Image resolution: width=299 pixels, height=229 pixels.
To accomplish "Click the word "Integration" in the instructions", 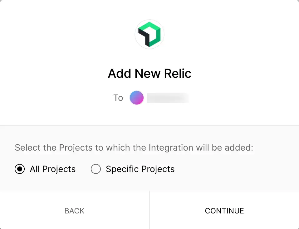I will [x=171, y=147].
